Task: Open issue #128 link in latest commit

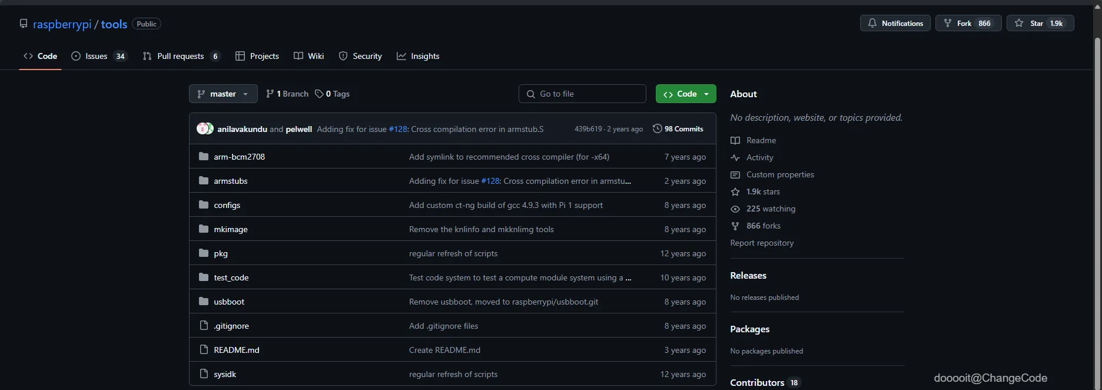Action: [398, 129]
